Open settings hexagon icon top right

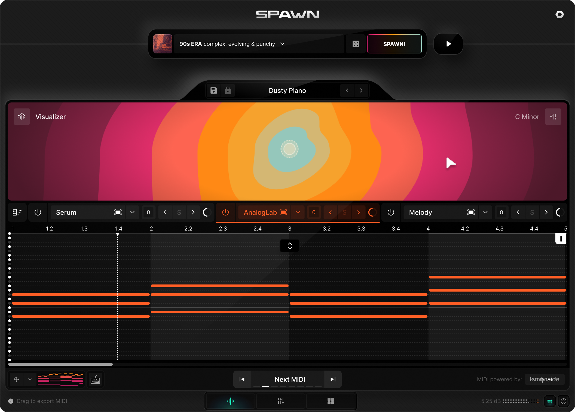[x=559, y=14]
